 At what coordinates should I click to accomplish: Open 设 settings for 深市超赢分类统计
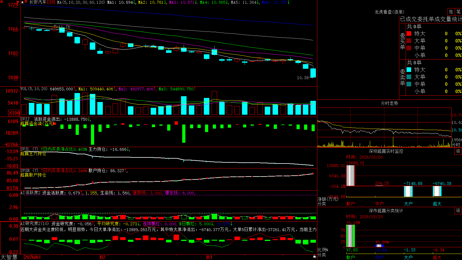click(x=458, y=211)
